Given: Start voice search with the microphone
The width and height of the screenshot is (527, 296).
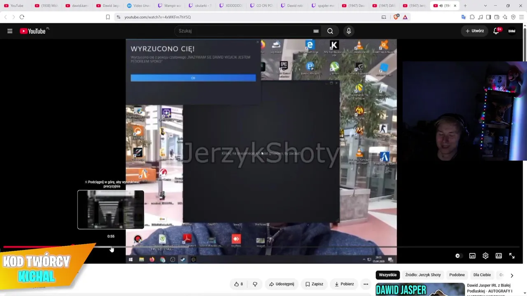Looking at the screenshot, I should (x=349, y=31).
